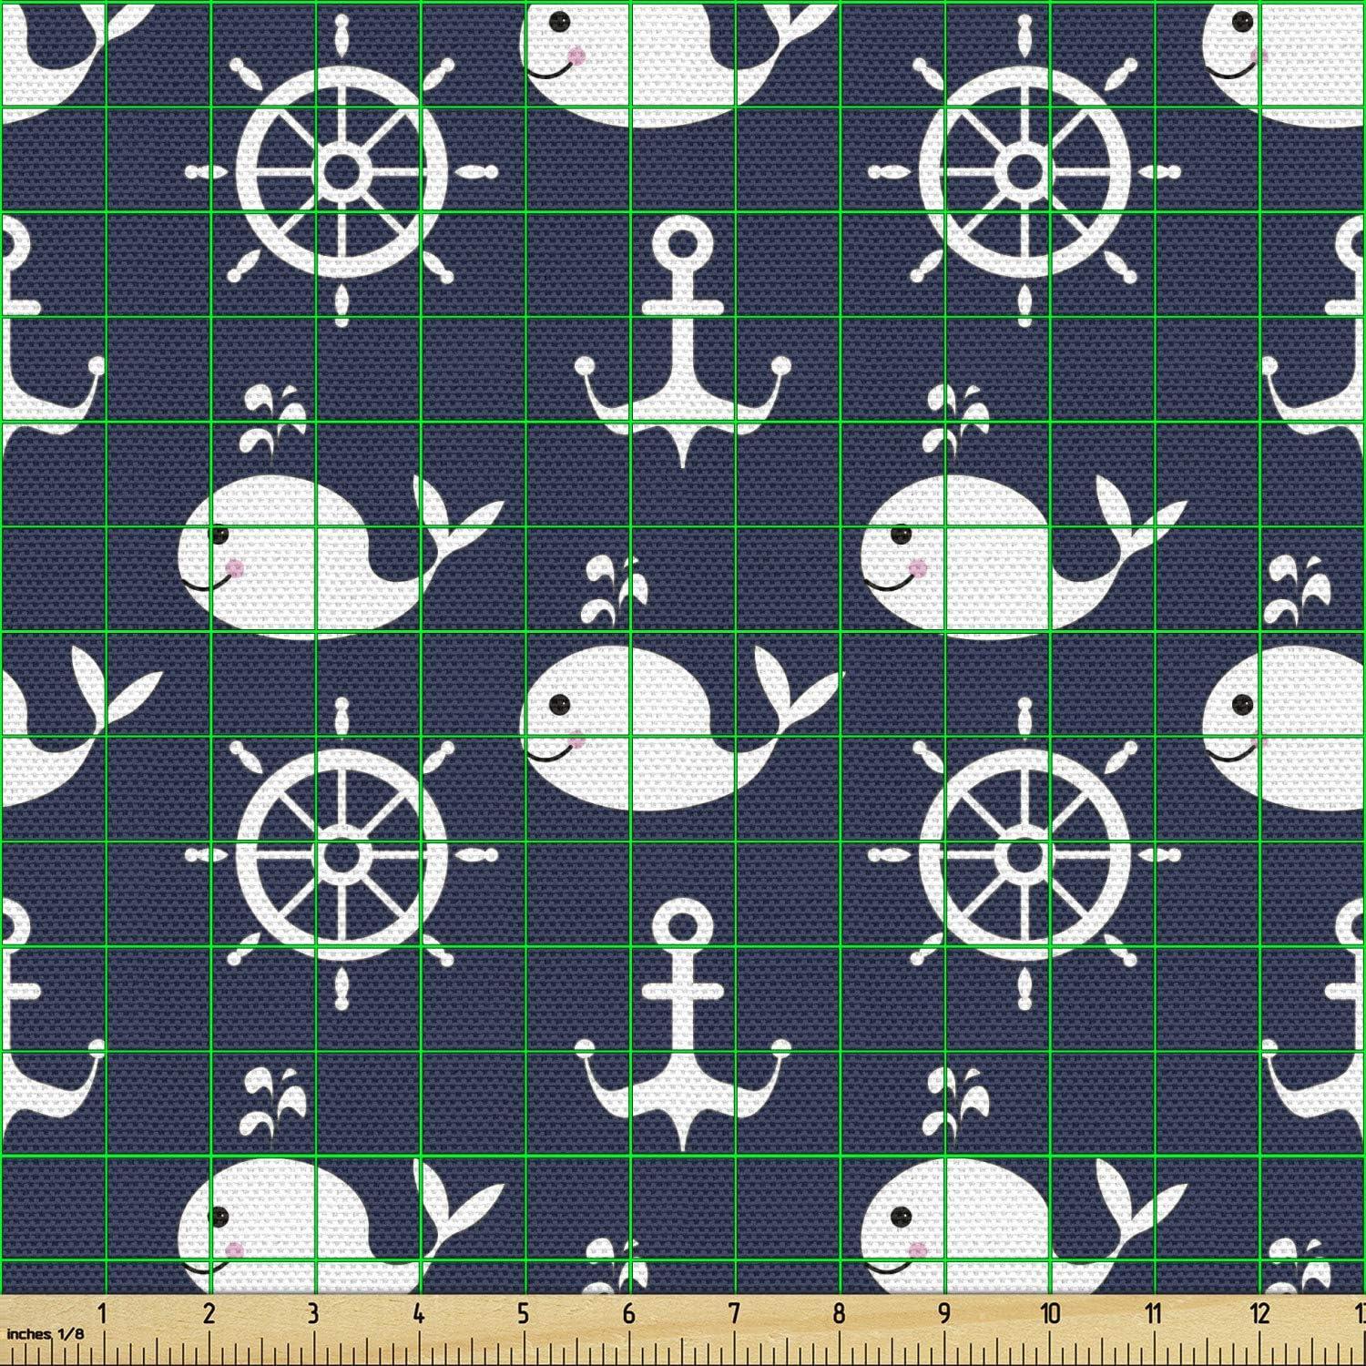Click the ruler's 6 inch number

point(628,1314)
